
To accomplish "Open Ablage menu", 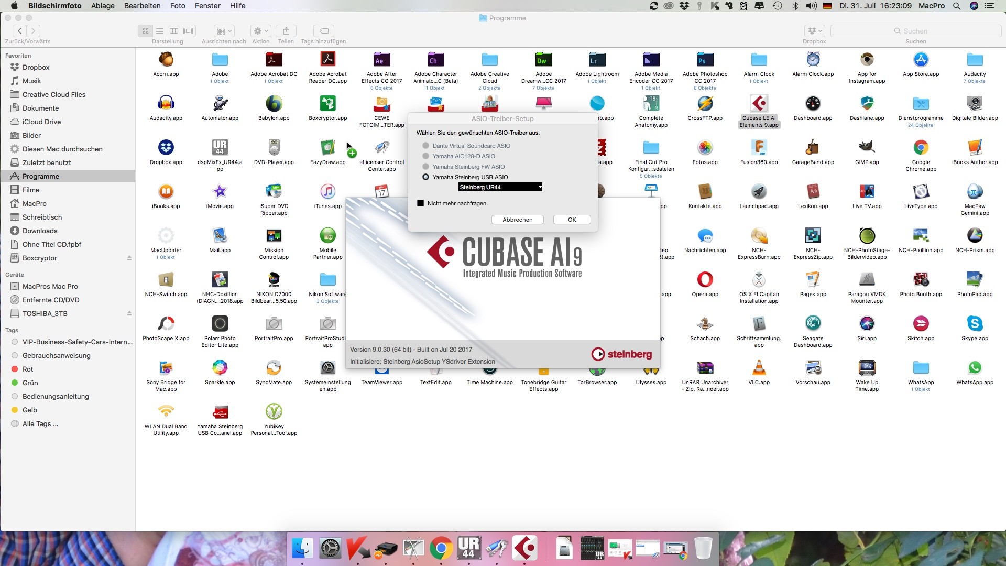I will [x=103, y=6].
